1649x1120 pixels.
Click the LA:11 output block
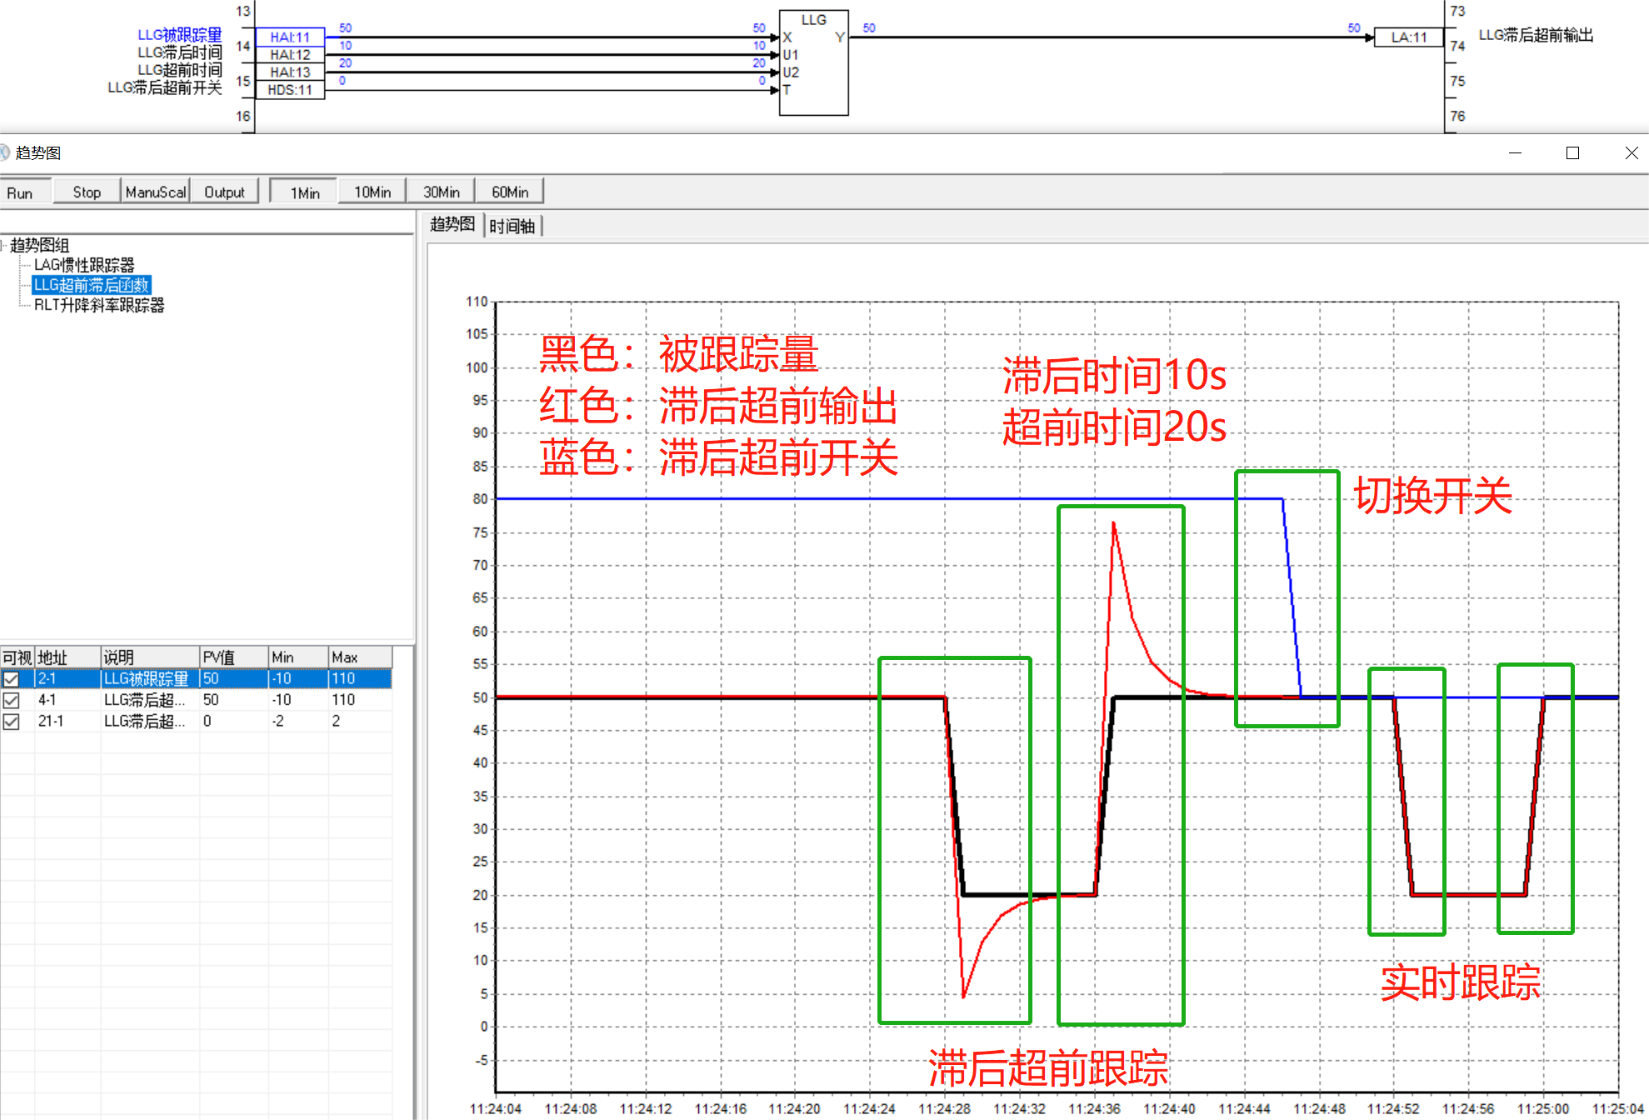click(1408, 37)
